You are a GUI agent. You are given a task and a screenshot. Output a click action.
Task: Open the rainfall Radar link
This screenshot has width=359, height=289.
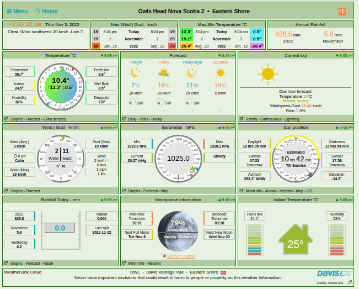tap(49, 264)
